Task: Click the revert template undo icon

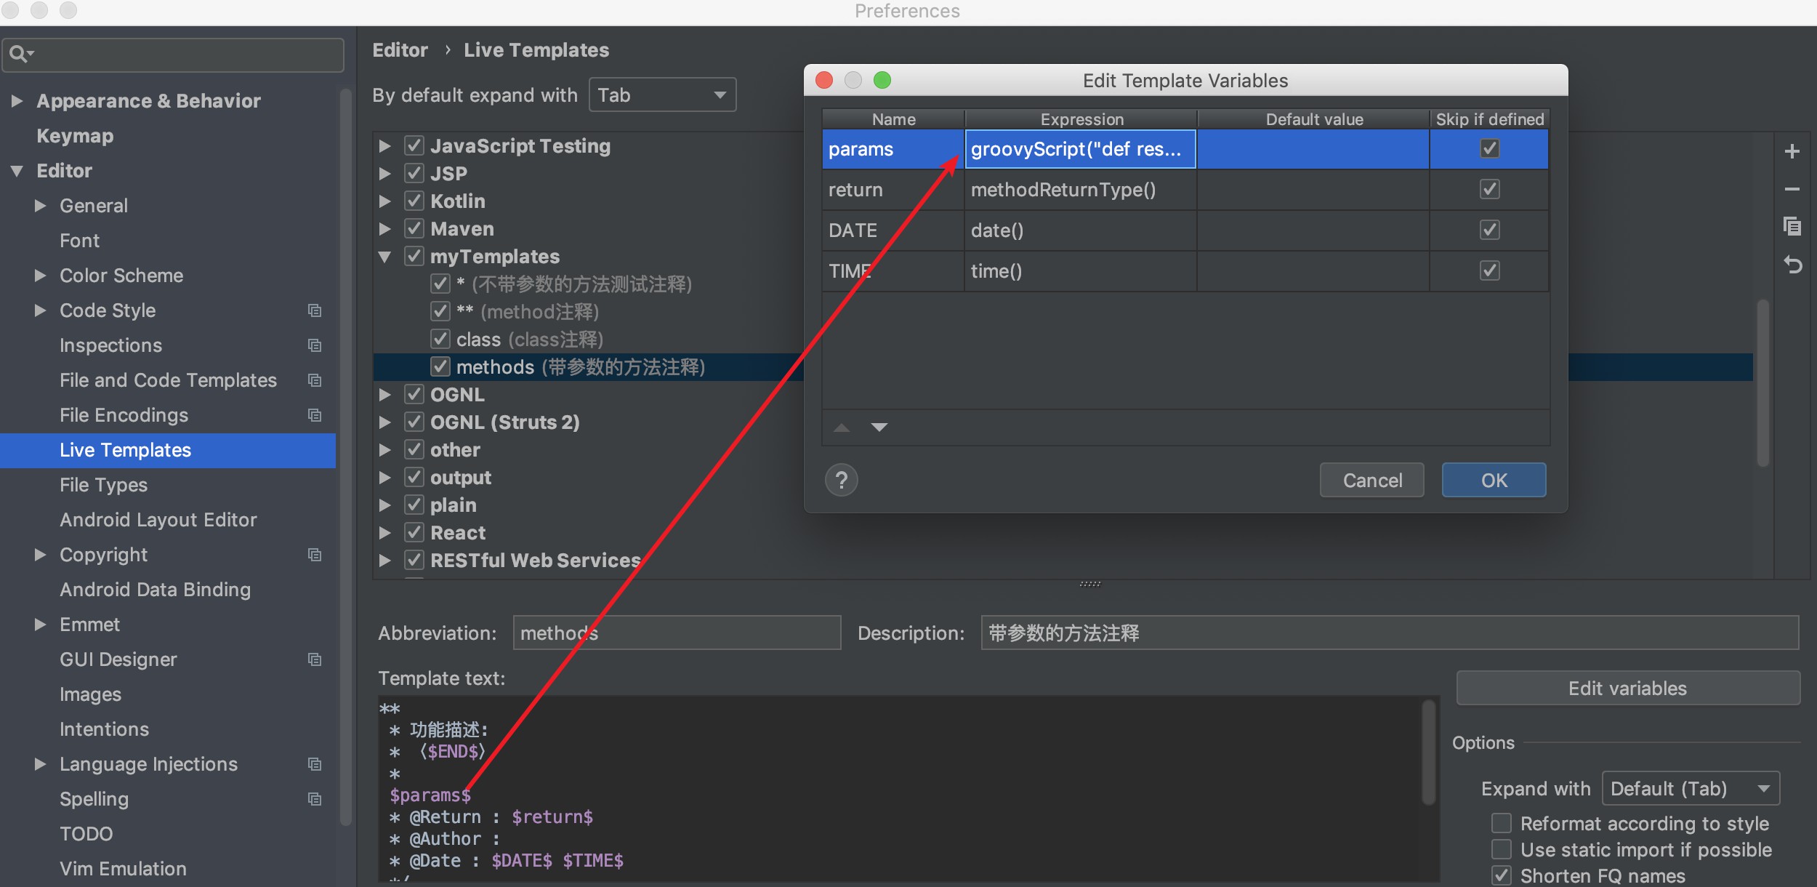Action: tap(1792, 265)
